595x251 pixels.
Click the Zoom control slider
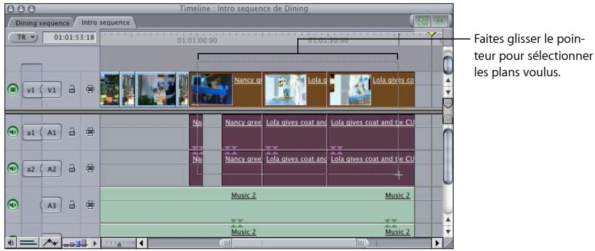119,243
